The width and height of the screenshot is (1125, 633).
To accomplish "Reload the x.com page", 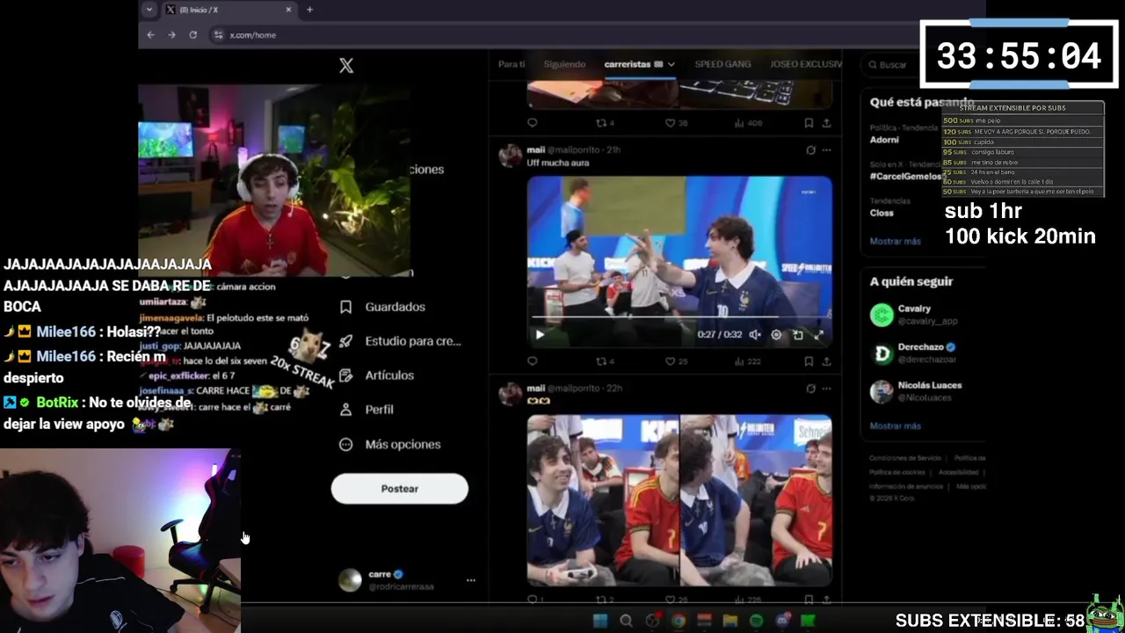I will (x=192, y=35).
